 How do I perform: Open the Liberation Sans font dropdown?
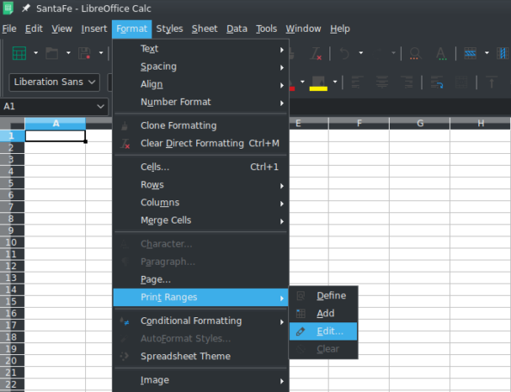coord(54,82)
